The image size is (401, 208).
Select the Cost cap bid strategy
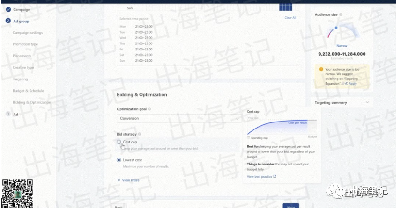[119, 142]
